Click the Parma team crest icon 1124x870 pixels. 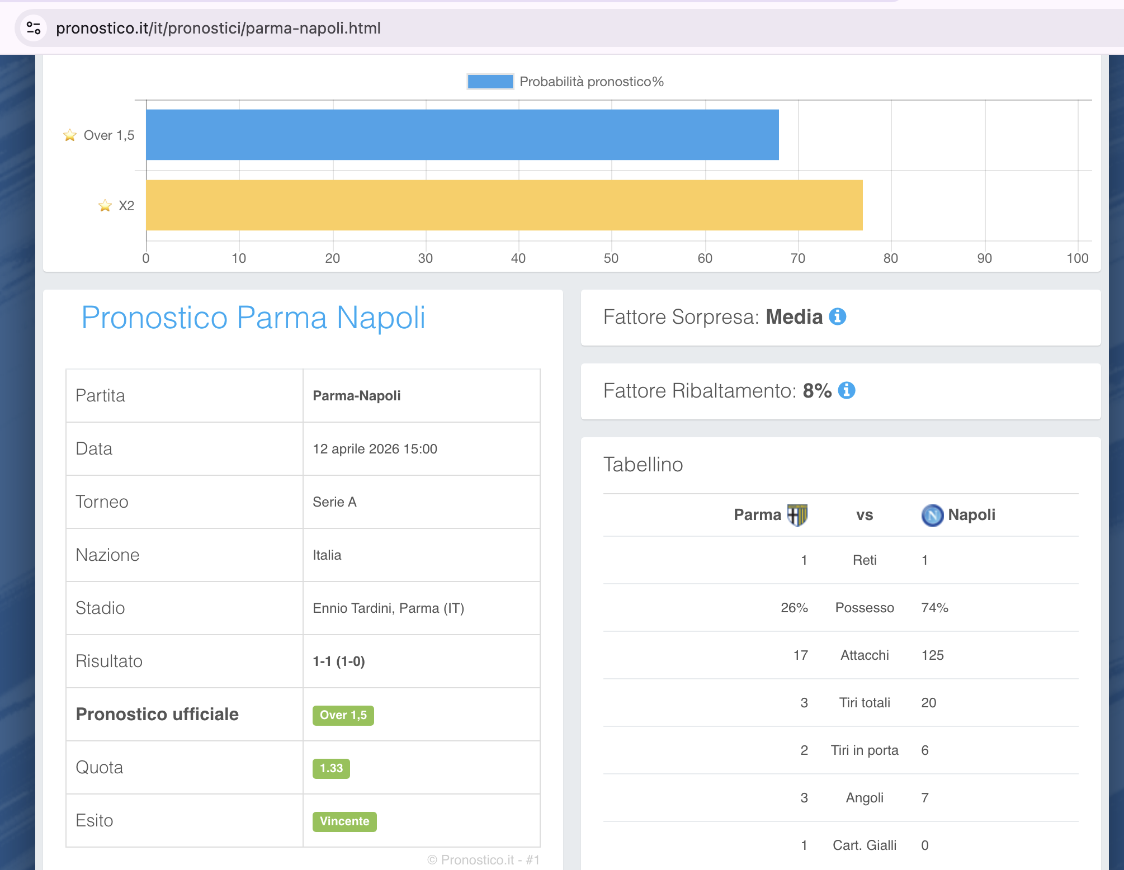[797, 515]
